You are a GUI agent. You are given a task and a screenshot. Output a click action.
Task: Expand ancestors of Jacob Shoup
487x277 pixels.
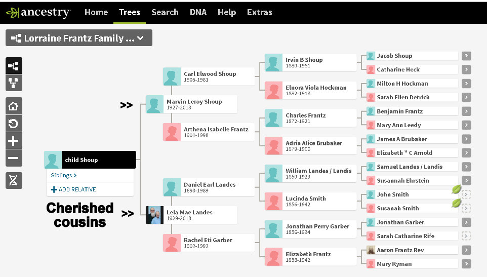pos(466,56)
